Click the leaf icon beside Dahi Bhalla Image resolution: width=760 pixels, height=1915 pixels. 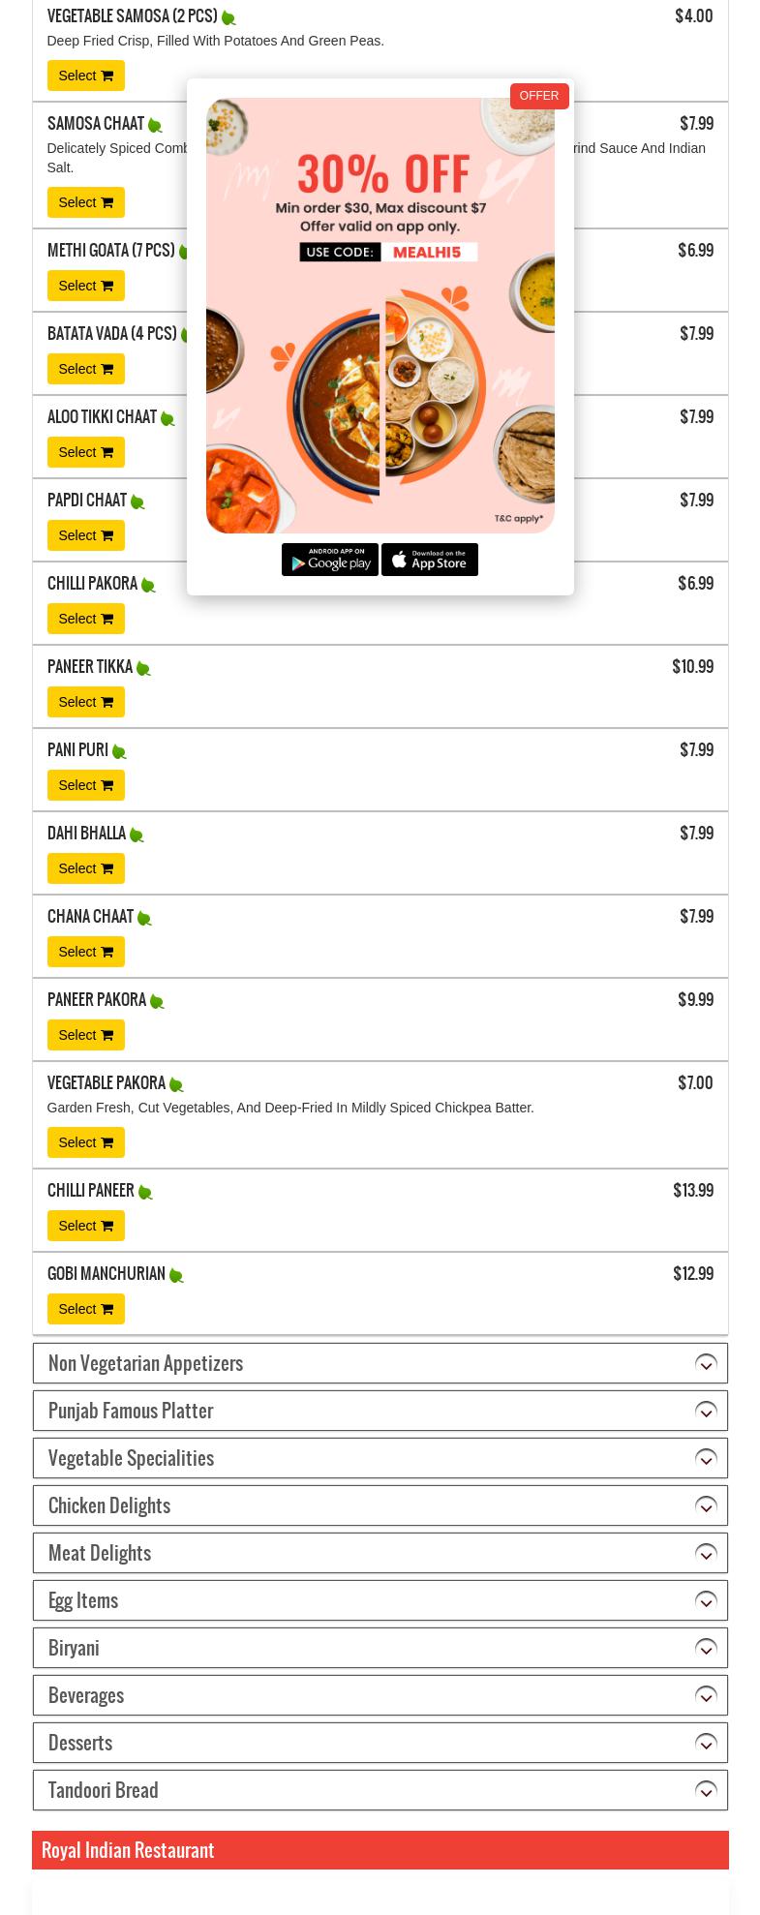tap(137, 835)
